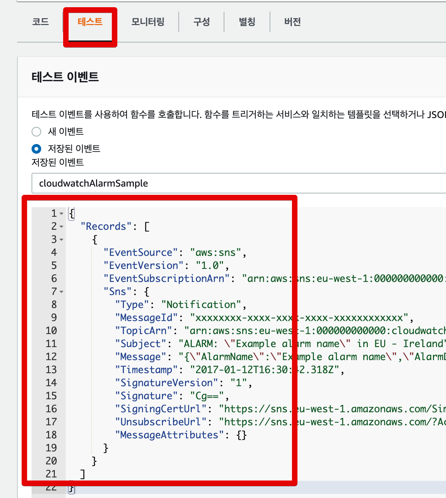Switch to the 구성 tab
The height and width of the screenshot is (498, 446).
click(201, 22)
